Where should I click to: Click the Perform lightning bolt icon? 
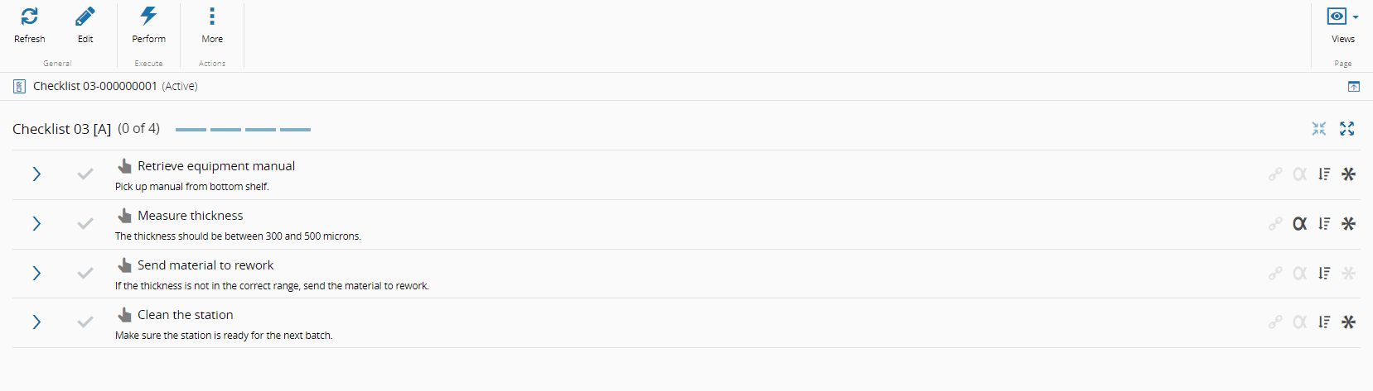[x=148, y=17]
